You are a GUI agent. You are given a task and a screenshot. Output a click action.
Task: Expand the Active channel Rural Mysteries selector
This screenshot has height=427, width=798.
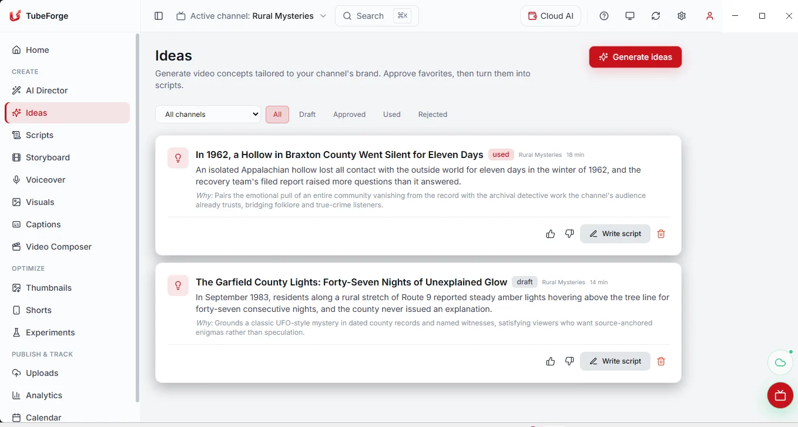tap(252, 16)
